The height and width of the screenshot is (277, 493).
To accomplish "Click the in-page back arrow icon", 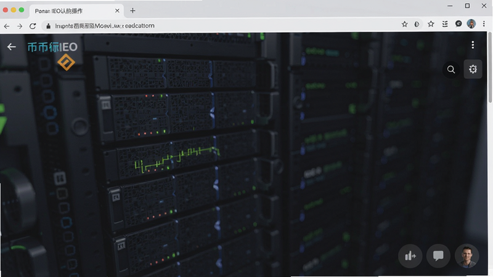I will click(11, 47).
